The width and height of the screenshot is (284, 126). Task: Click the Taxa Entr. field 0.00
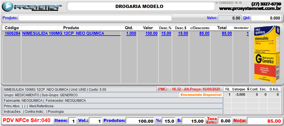[x=225, y=121]
